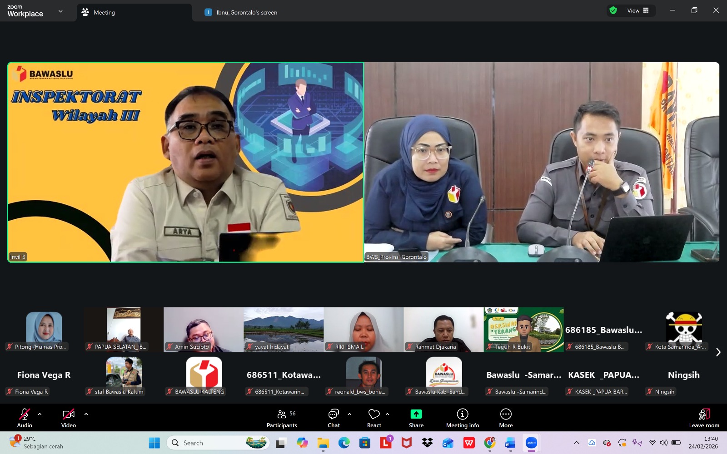Select the Kota Samarinda_Ar... participant tile
The height and width of the screenshot is (454, 727).
[683, 330]
